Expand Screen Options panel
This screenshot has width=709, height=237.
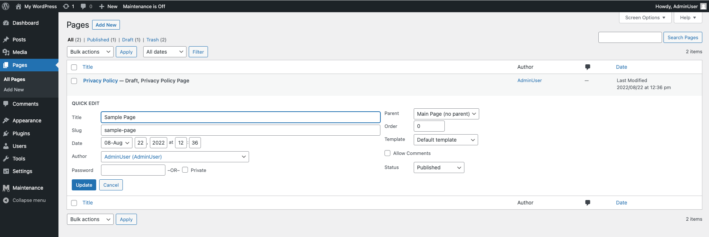645,17
